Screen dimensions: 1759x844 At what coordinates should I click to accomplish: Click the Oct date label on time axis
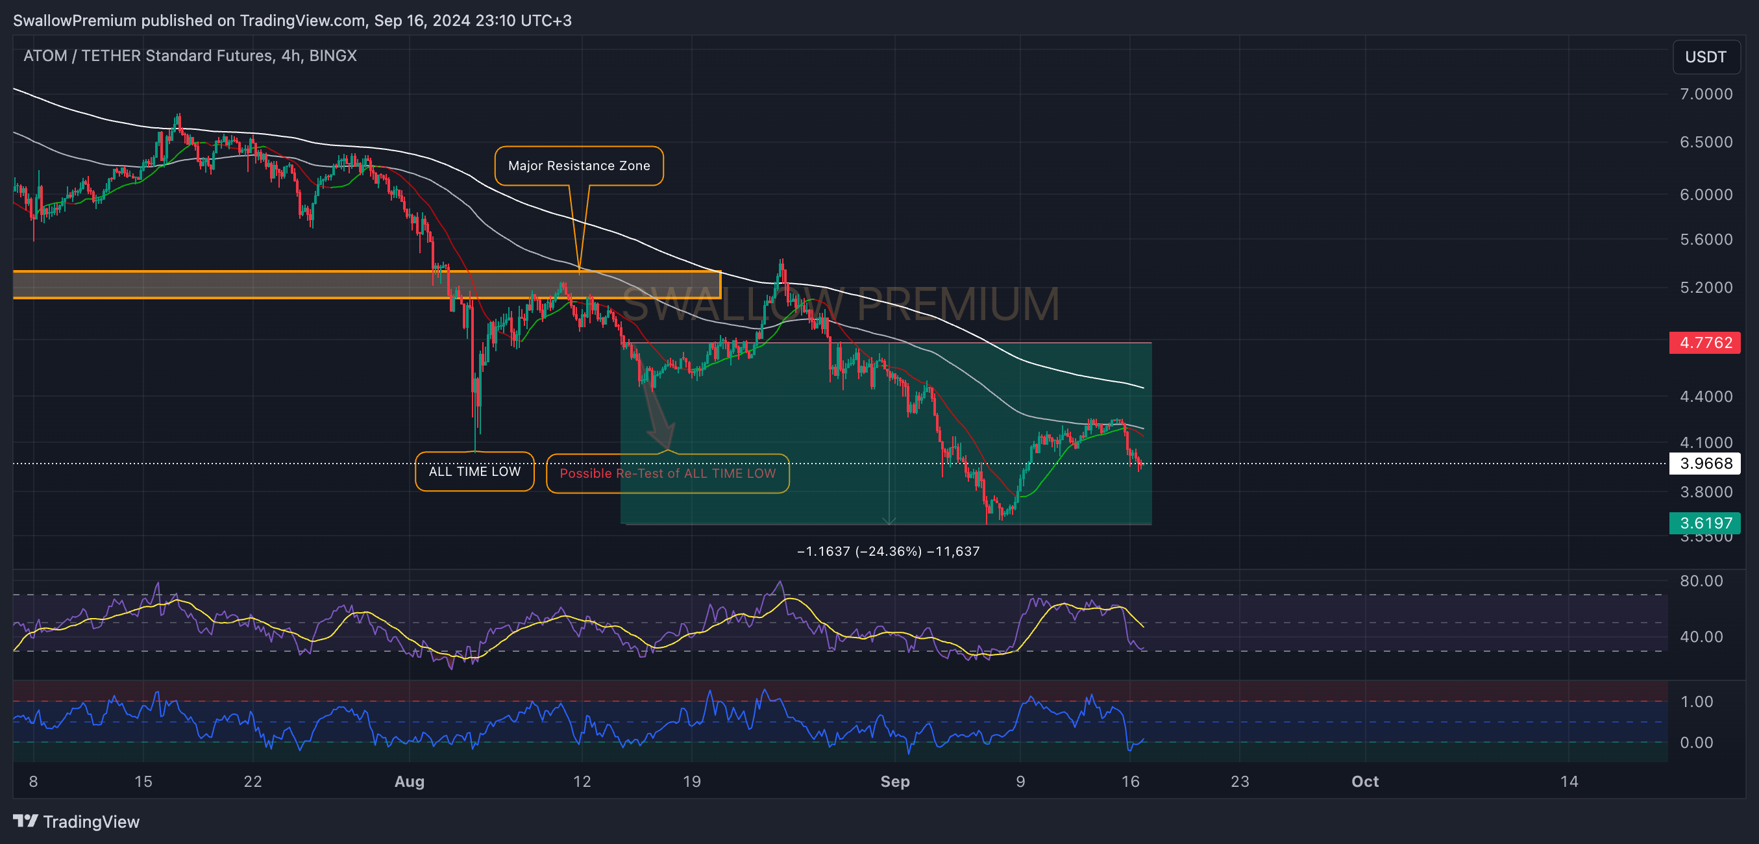coord(1365,781)
